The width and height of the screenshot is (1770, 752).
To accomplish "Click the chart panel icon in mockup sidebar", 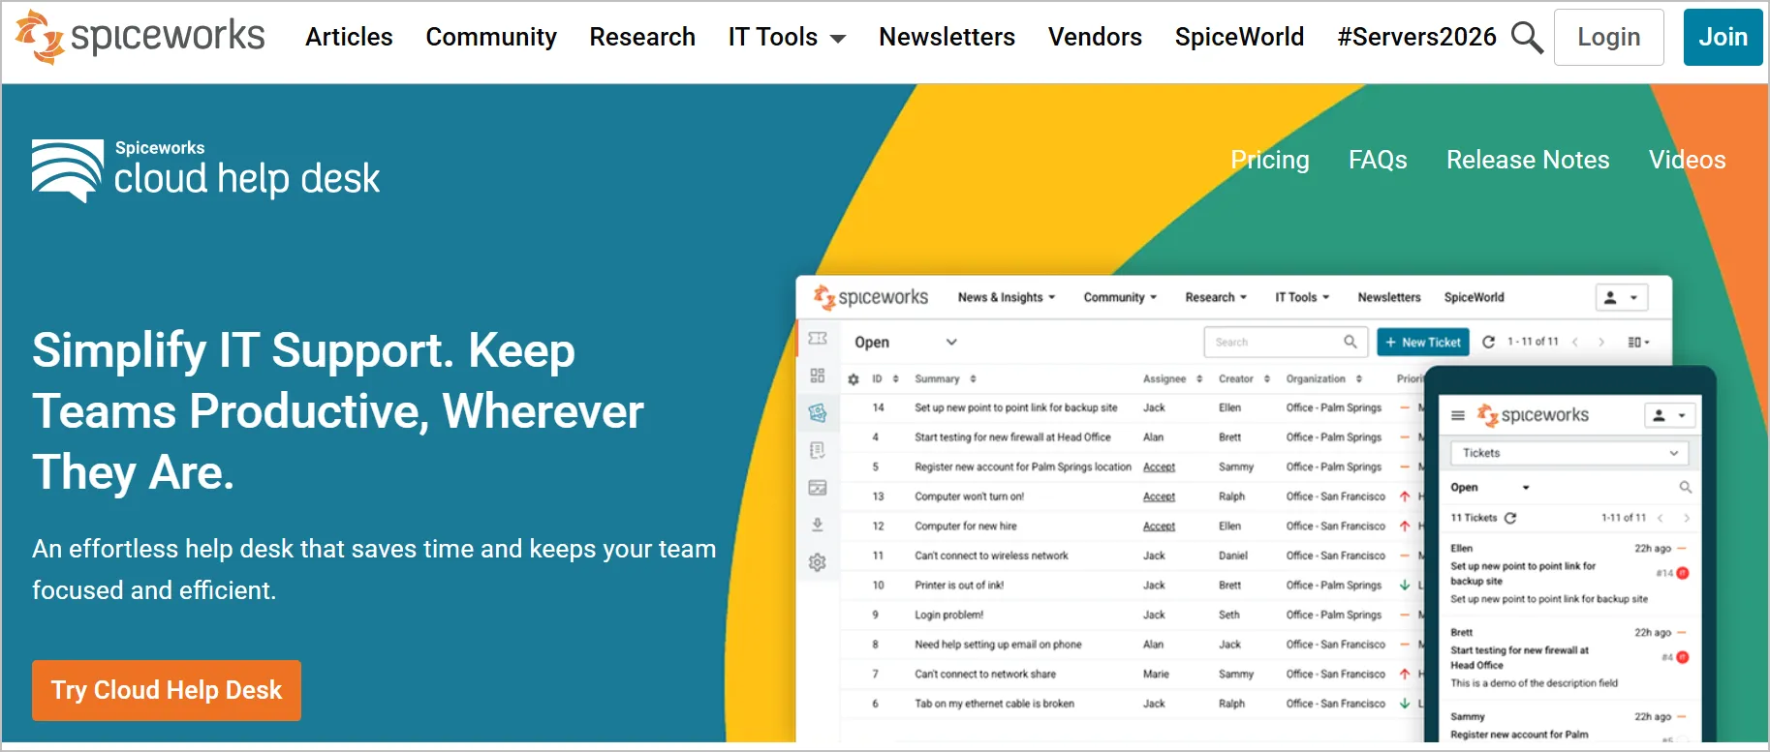I will 818,488.
